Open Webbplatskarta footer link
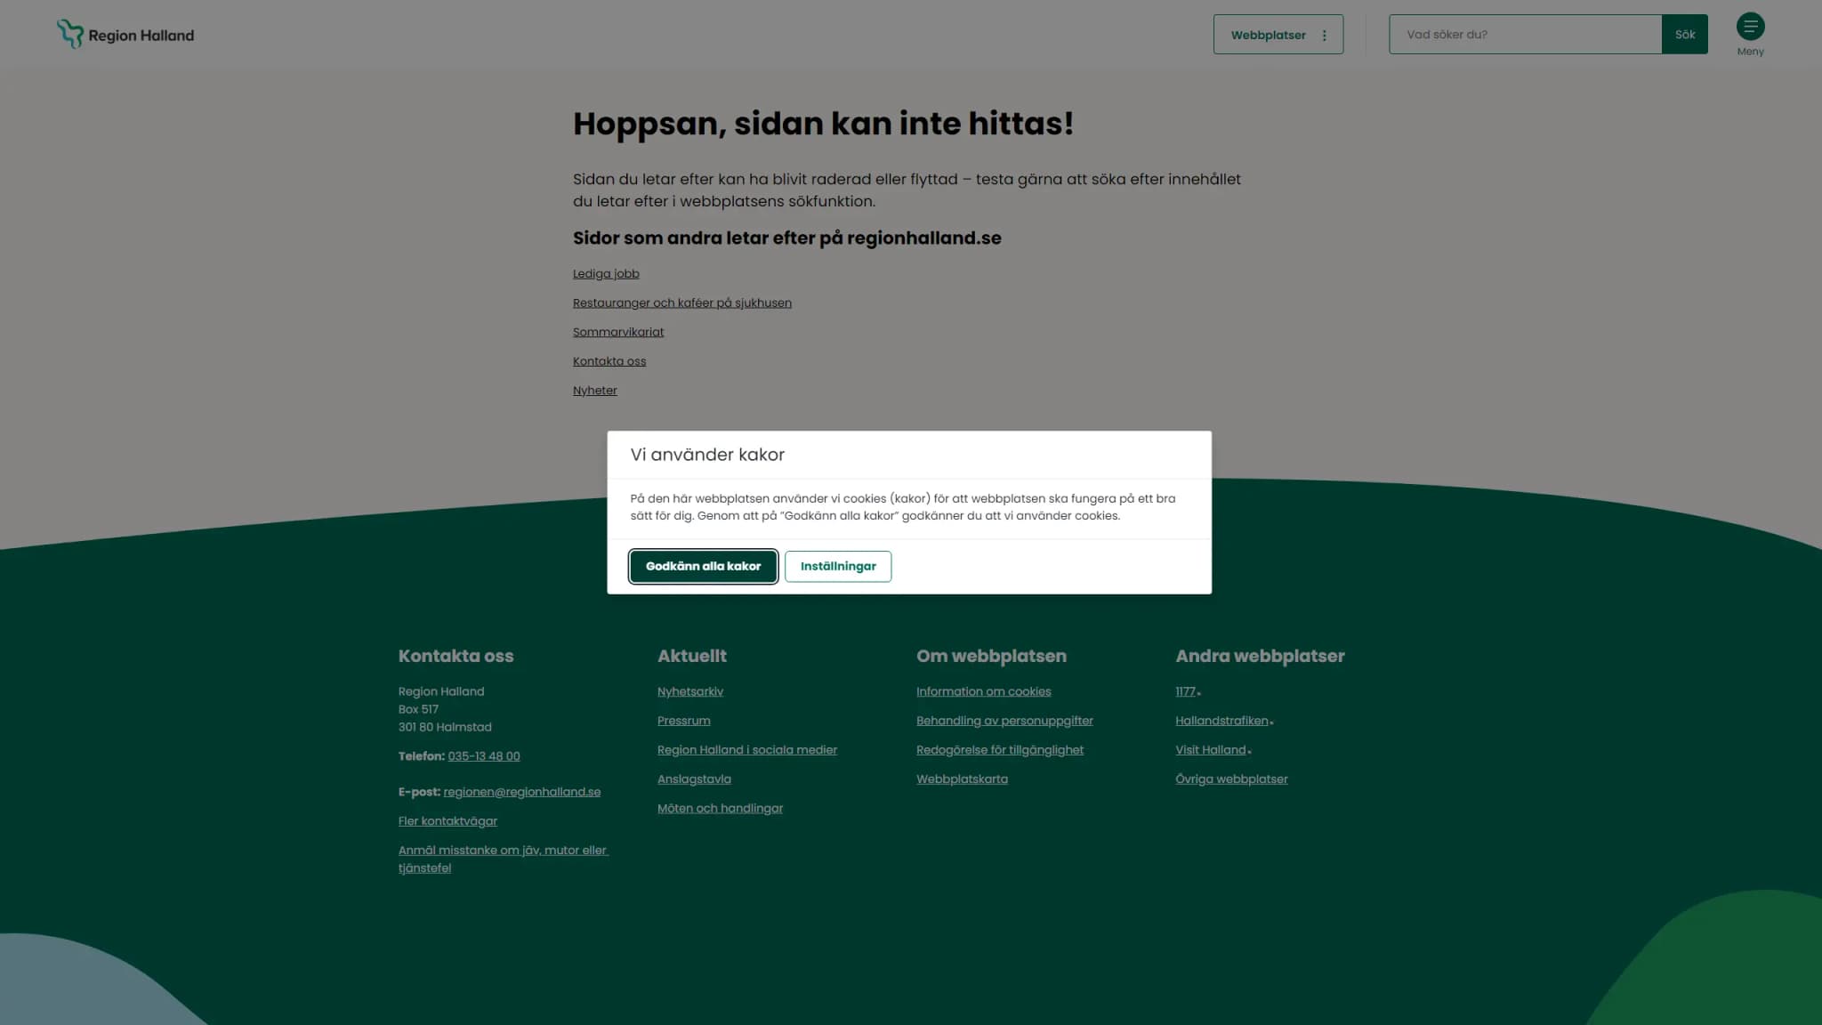The image size is (1822, 1025). 962,779
